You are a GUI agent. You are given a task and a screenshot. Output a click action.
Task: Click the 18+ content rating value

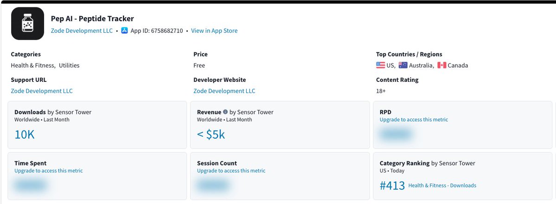(381, 91)
